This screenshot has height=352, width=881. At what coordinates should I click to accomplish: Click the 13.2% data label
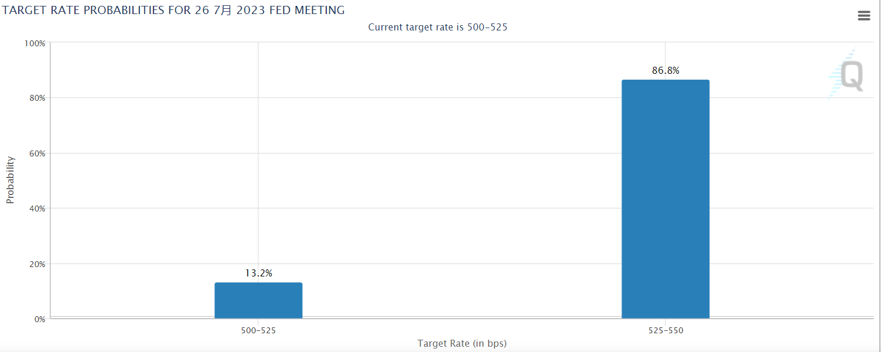258,273
